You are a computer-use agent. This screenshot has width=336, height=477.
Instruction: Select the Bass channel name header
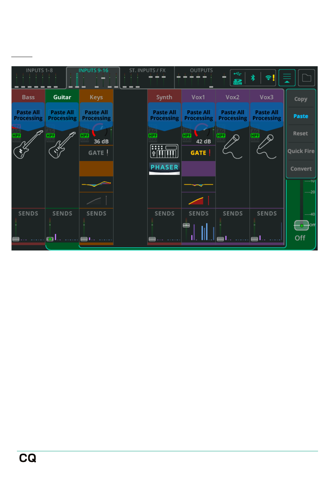[x=28, y=97]
